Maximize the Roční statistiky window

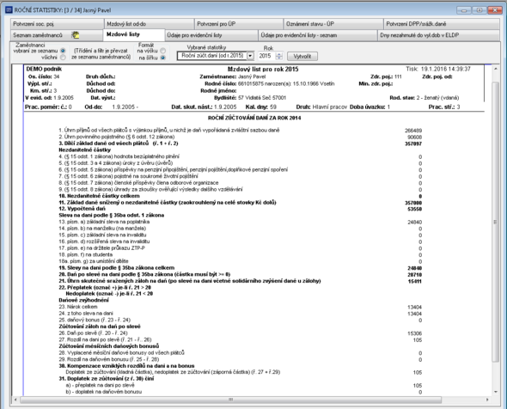[480, 10]
